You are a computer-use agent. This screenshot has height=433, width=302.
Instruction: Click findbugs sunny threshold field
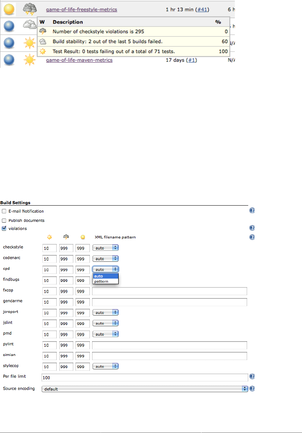coord(49,280)
